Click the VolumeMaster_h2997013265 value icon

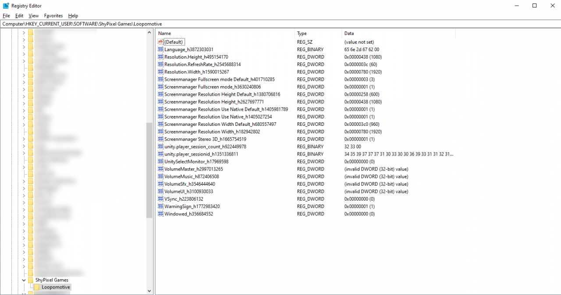[160, 169]
